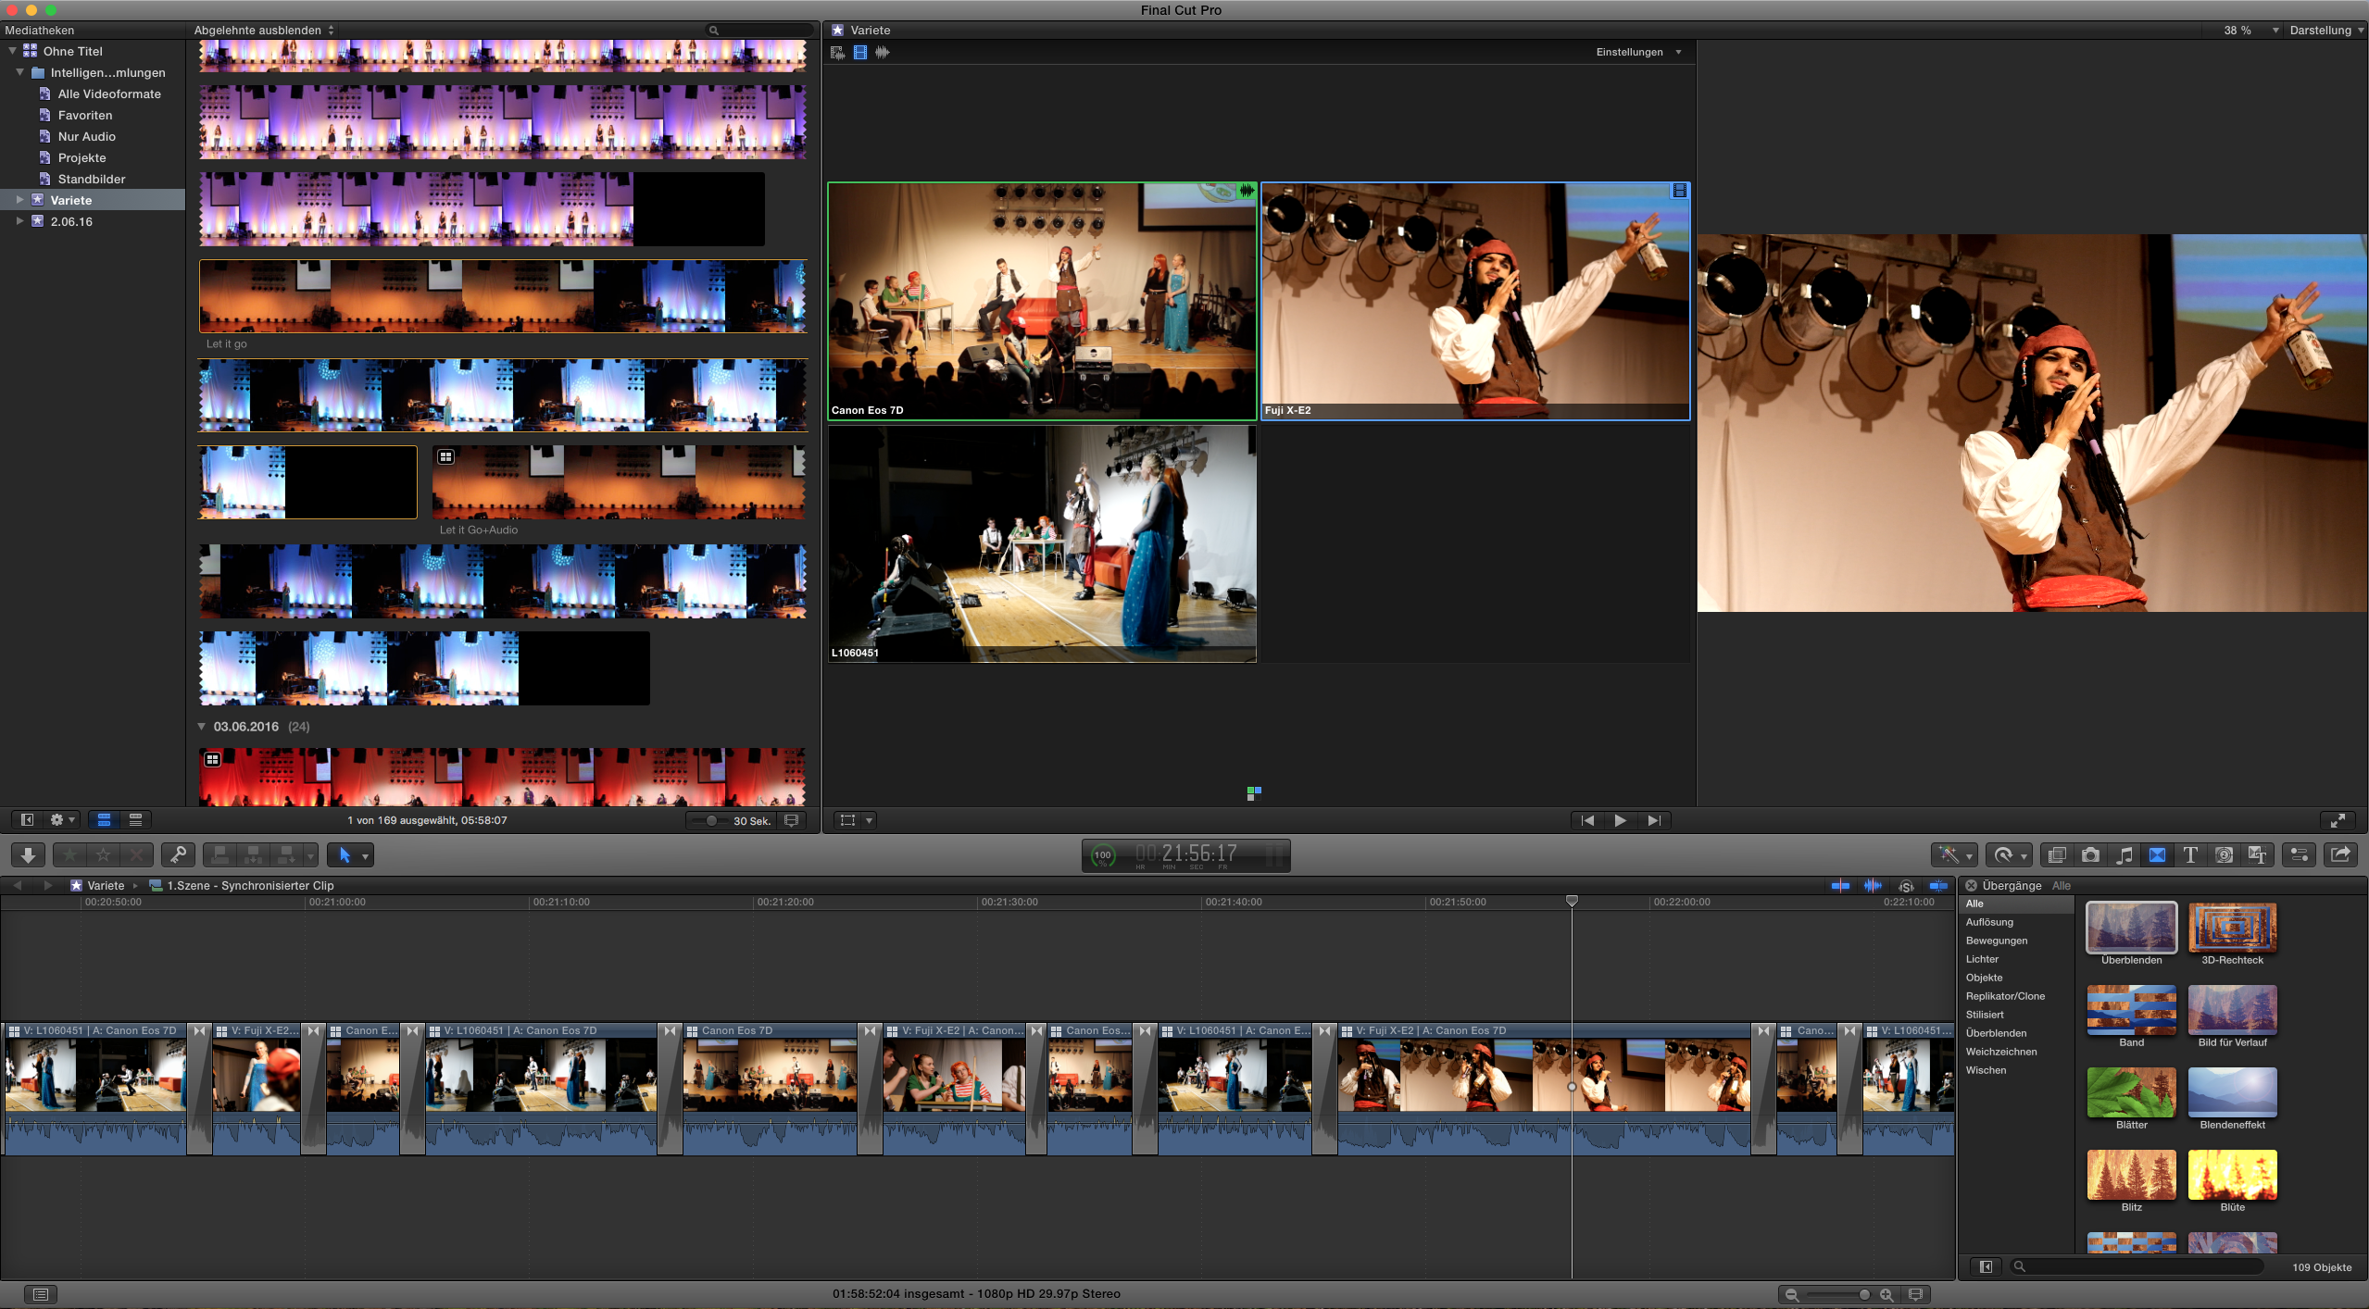Click Variete in timeline breadcrumb
This screenshot has height=1309, width=2369.
click(106, 886)
